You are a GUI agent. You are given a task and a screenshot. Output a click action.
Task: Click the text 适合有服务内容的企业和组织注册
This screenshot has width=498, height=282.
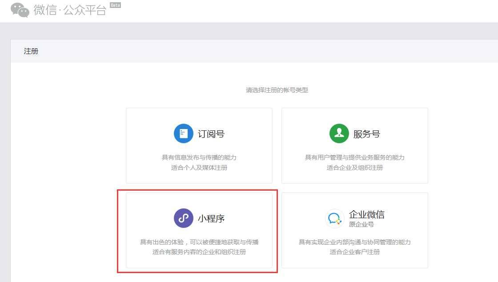199,252
